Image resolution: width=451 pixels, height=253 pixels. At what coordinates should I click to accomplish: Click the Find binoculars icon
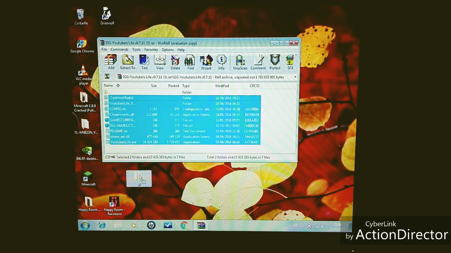191,62
